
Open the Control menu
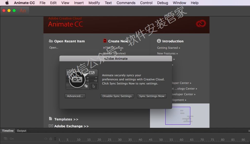coord(146,3)
